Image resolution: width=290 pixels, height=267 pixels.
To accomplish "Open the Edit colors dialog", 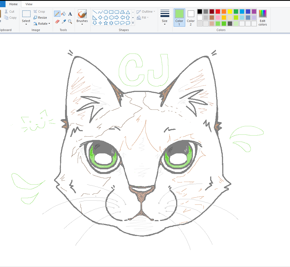I will point(263,18).
